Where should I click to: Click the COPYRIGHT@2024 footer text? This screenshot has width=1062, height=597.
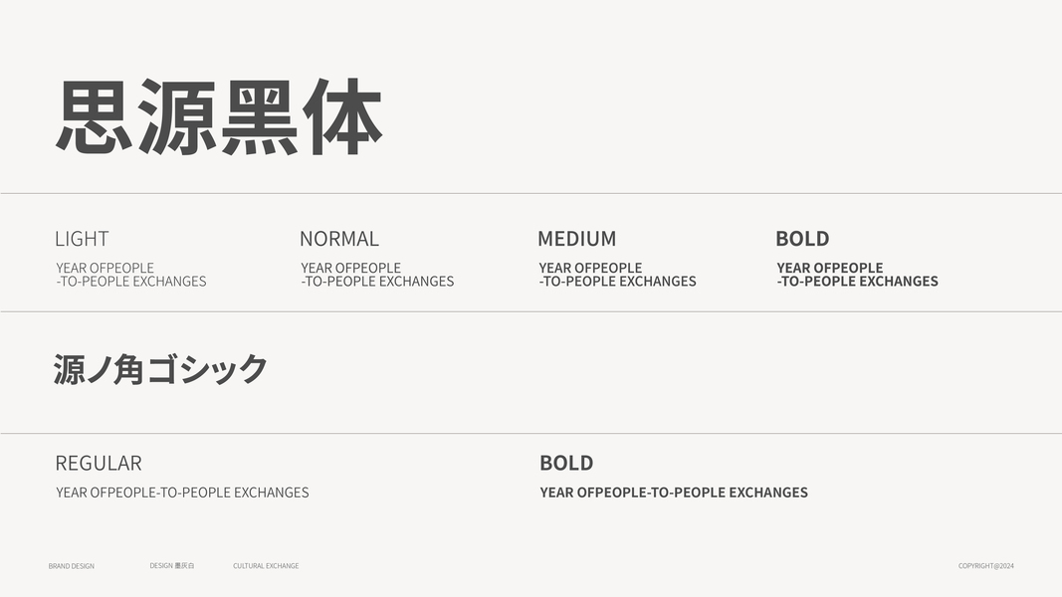[x=985, y=566]
